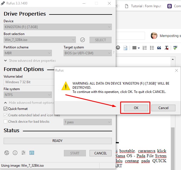The height and width of the screenshot is (170, 181).
Task: Minimize the Rufus 3.3.1400 window
Action: point(84,3)
